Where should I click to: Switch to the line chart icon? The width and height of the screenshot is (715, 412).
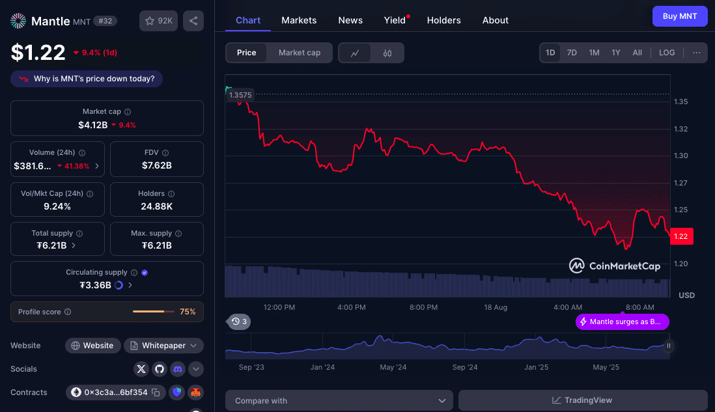(x=355, y=53)
